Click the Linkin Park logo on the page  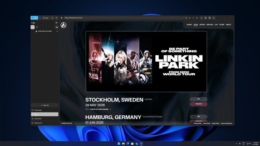(x=63, y=25)
